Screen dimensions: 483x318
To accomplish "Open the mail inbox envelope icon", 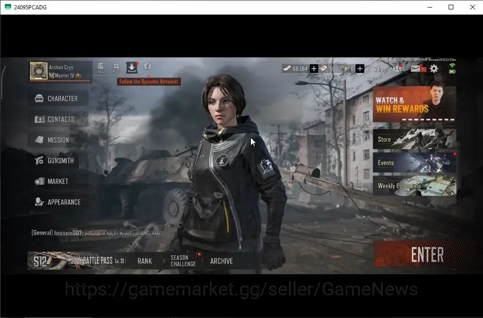I will (x=415, y=68).
